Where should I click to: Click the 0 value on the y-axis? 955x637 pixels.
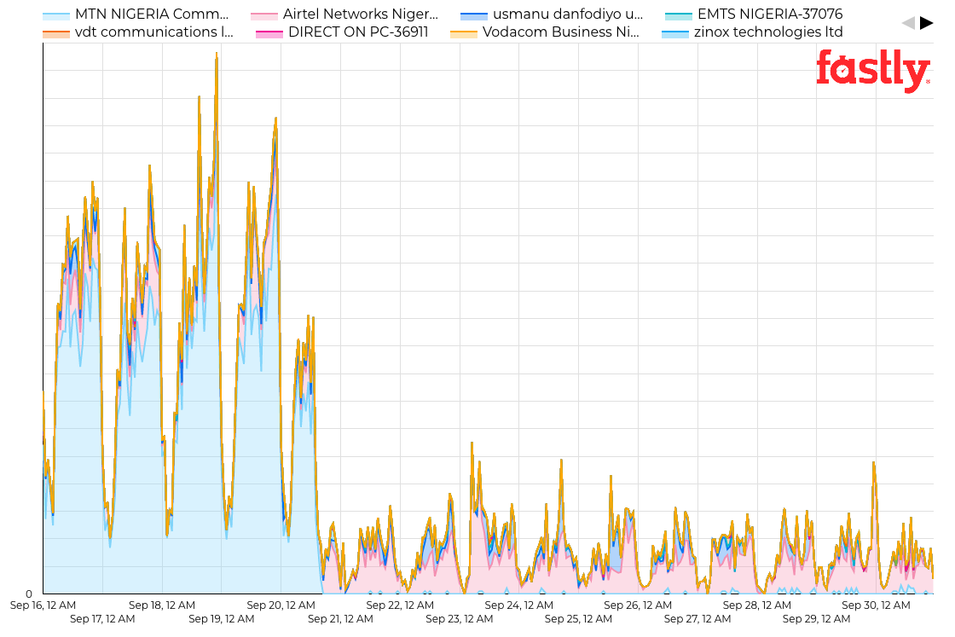pos(29,594)
